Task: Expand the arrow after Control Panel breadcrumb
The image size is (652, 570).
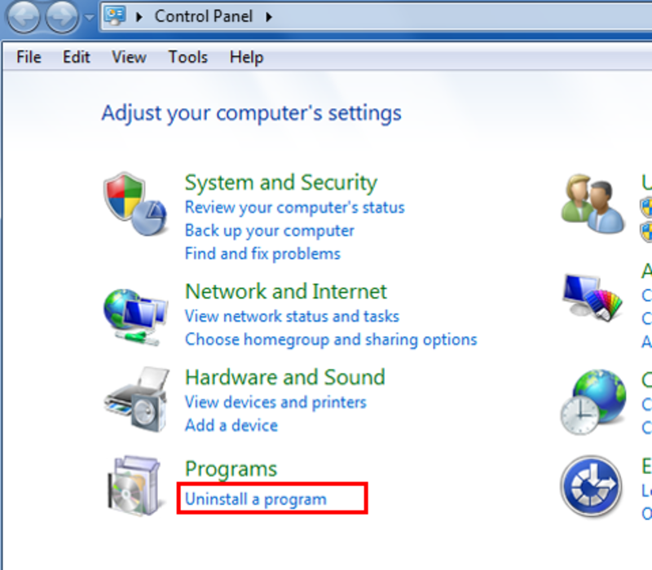Action: pos(269,16)
